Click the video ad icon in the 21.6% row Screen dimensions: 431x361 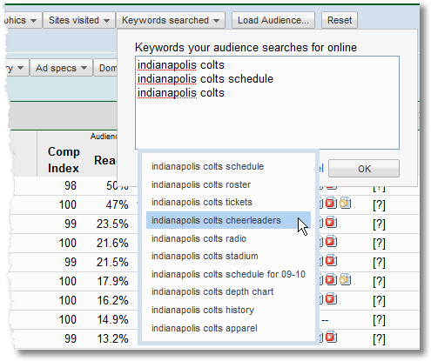click(331, 242)
